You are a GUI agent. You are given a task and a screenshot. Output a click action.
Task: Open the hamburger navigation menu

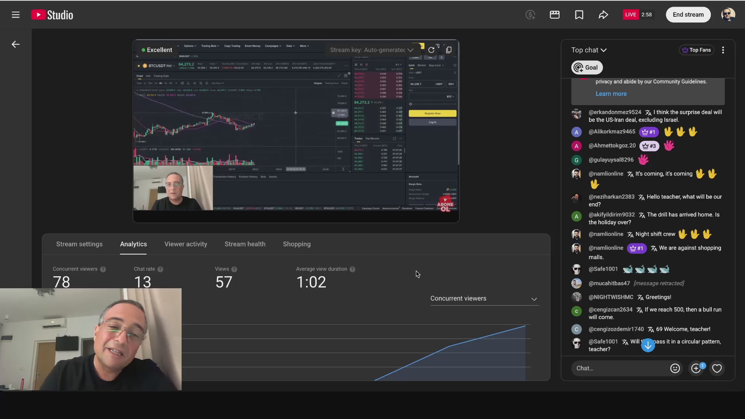pyautogui.click(x=16, y=15)
